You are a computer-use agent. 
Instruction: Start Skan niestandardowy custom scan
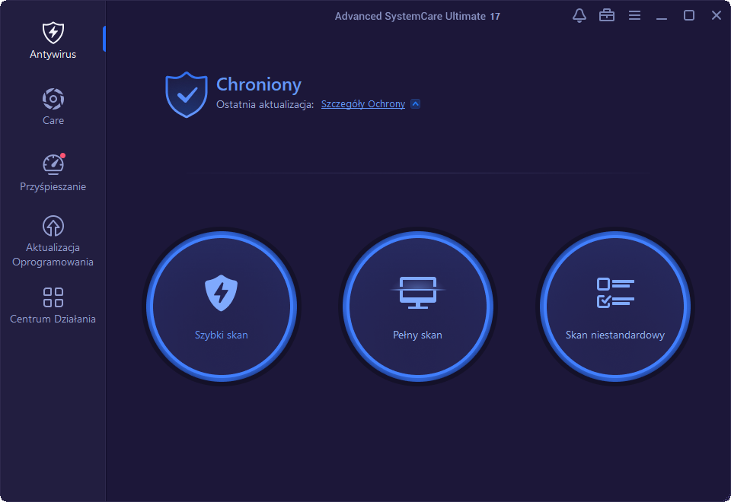pyautogui.click(x=615, y=307)
